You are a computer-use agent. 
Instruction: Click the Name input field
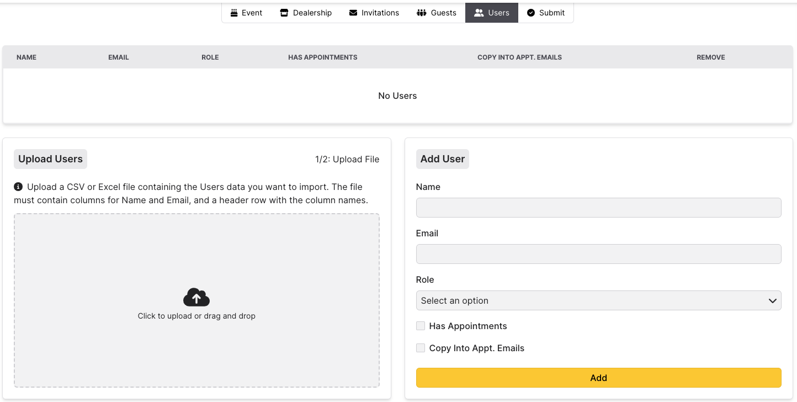598,208
